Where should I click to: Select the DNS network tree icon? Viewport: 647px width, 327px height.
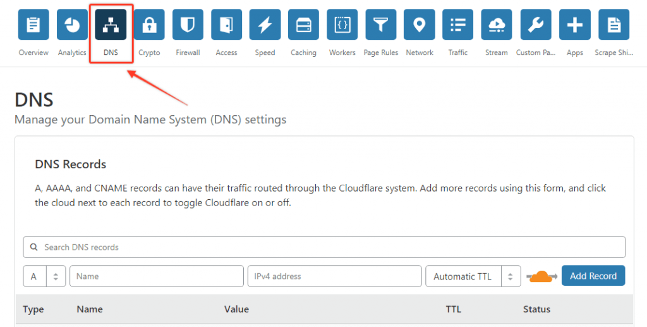pos(111,25)
